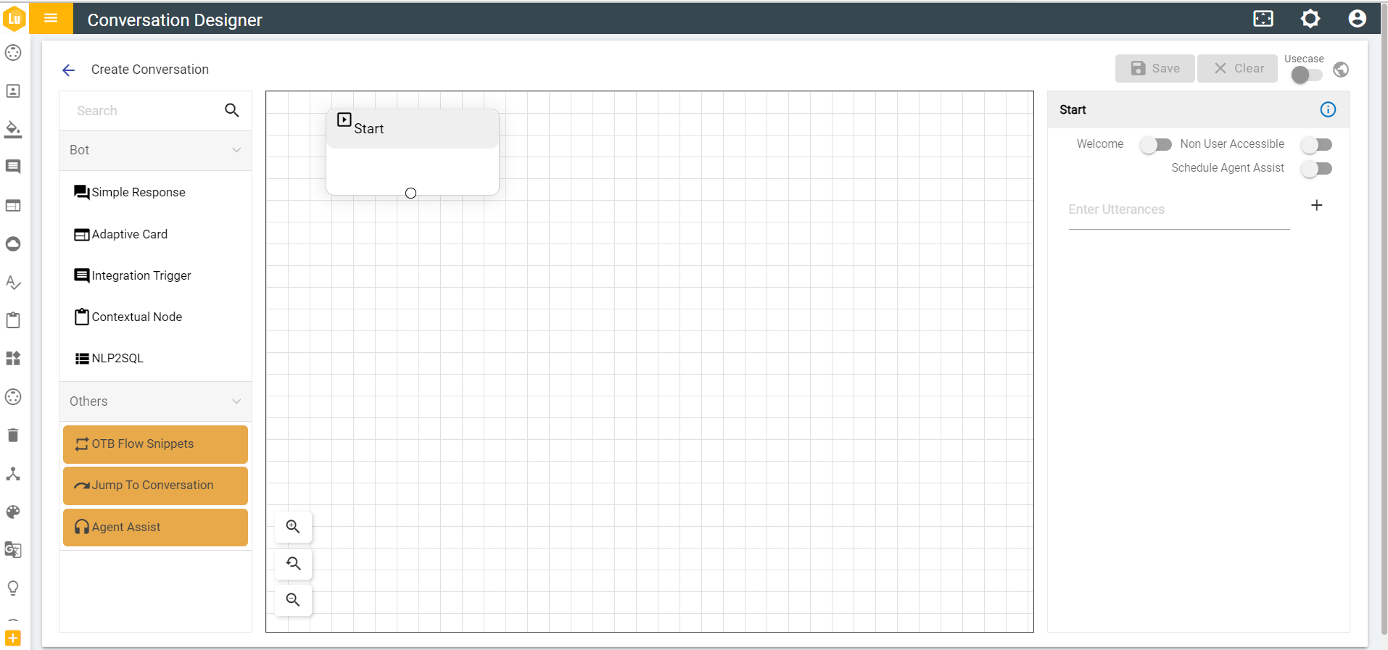This screenshot has height=650, width=1388.
Task: Go back using the left arrow
Action: click(69, 70)
